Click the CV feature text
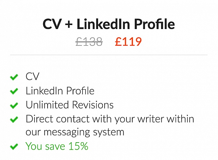 point(33,76)
